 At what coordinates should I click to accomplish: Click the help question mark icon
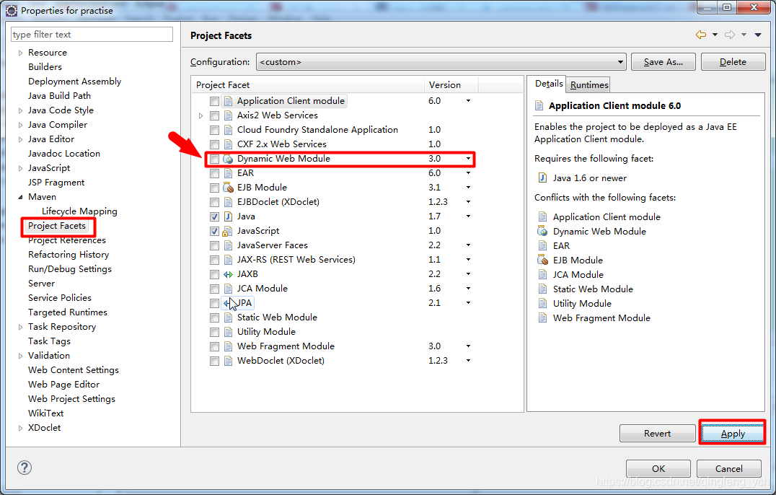click(x=25, y=468)
